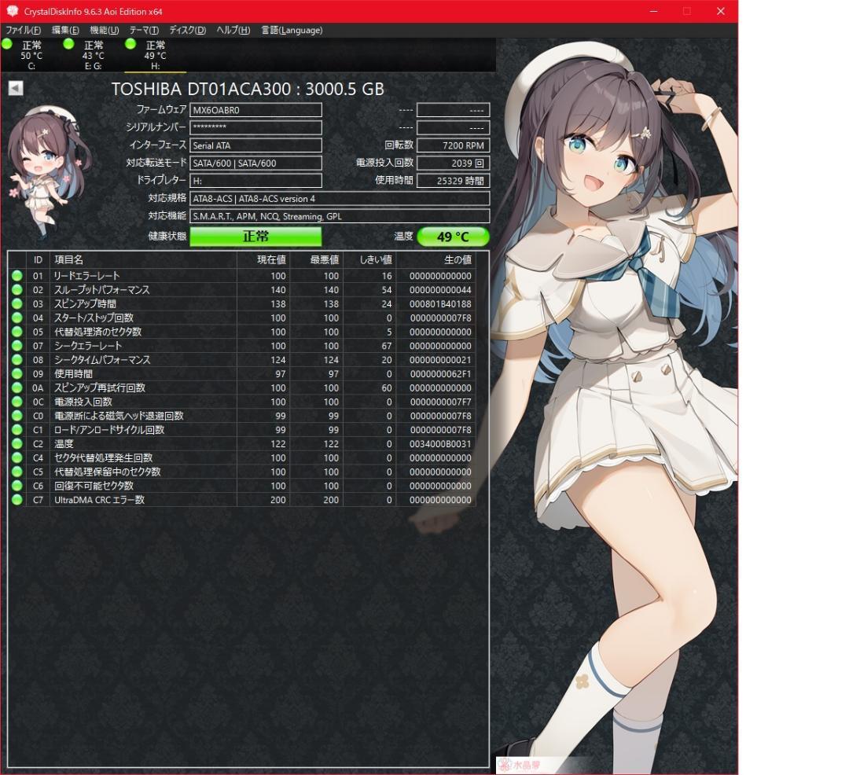Click the status dot beside スピンアップ時間
Screen dimensions: 849x775
[17, 304]
